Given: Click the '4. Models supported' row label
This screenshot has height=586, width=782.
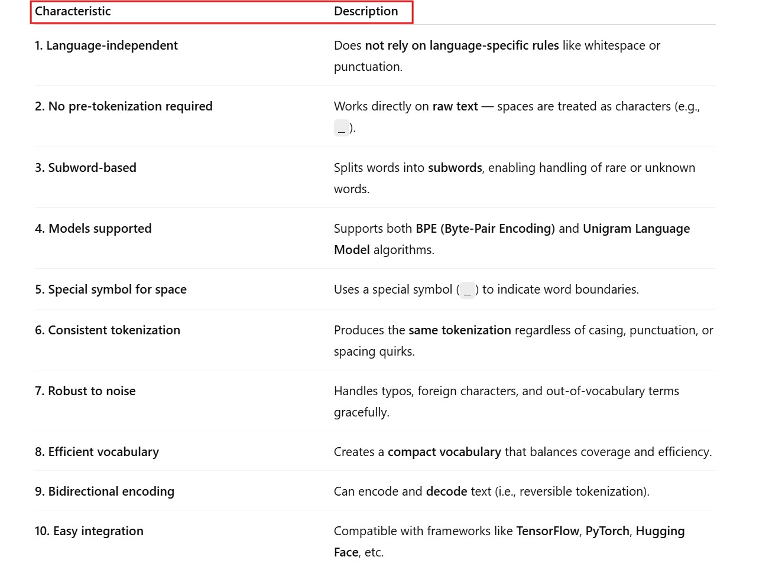Looking at the screenshot, I should 93,229.
